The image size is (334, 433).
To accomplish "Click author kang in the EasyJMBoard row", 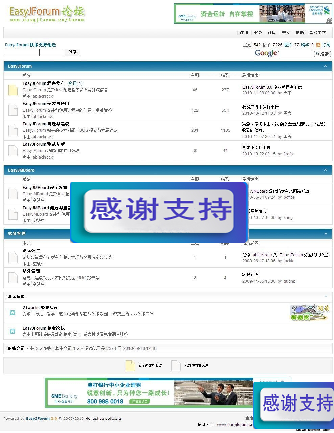I will click(288, 218).
